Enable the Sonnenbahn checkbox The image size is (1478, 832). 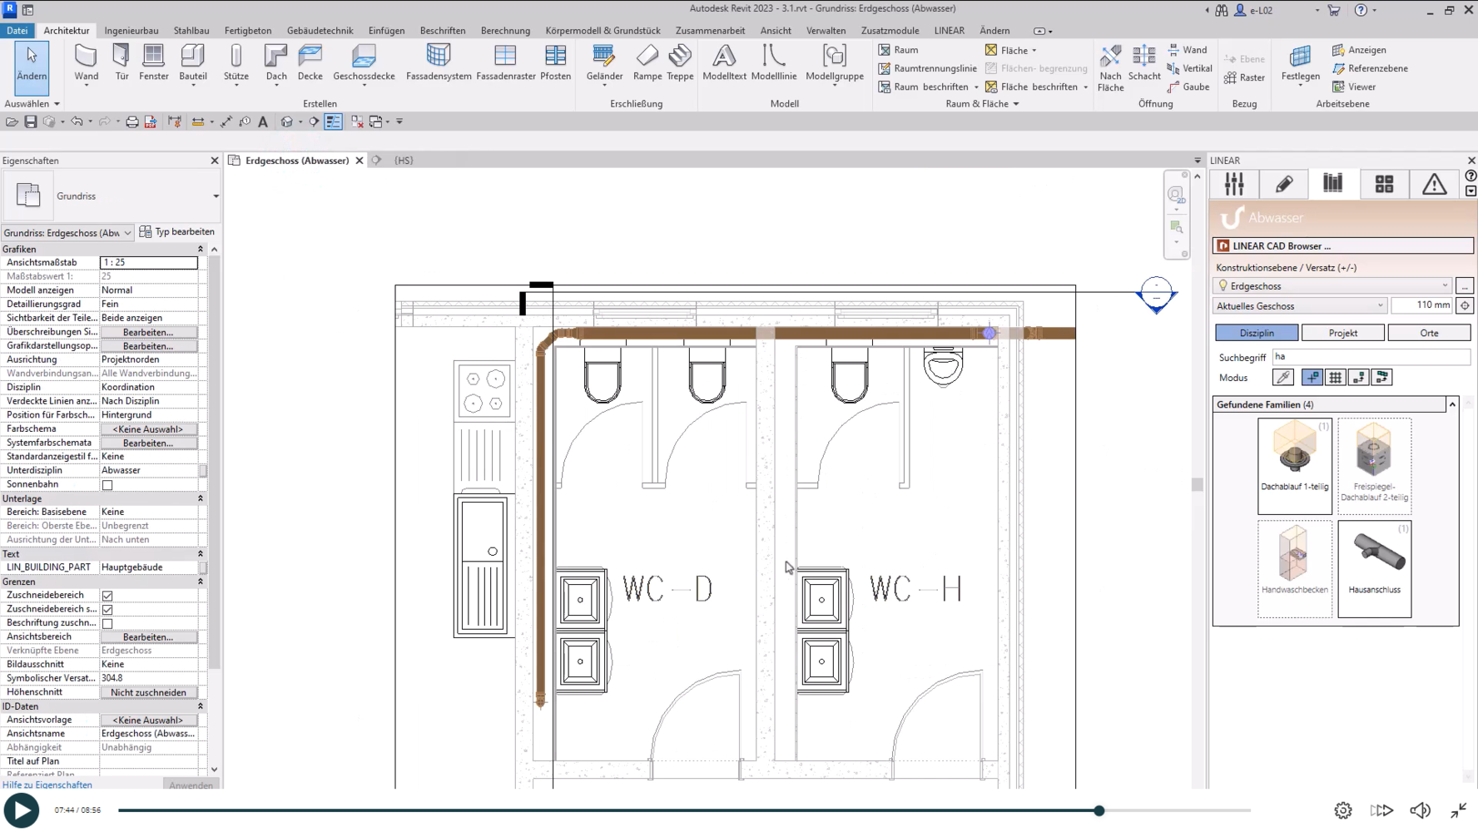[x=107, y=485]
